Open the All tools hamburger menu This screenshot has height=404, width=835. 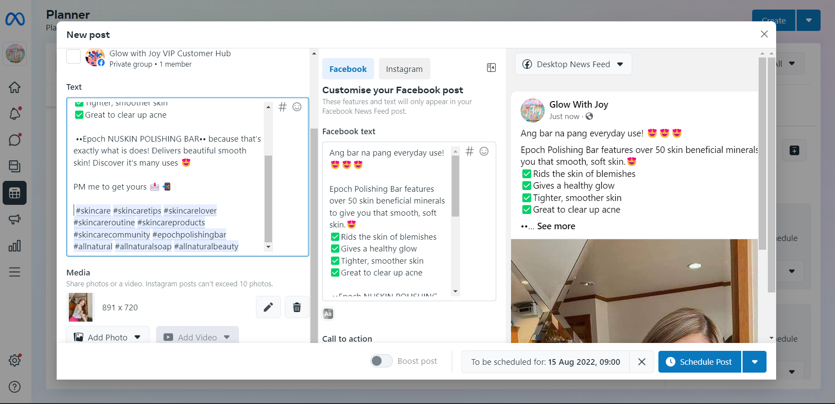[15, 272]
